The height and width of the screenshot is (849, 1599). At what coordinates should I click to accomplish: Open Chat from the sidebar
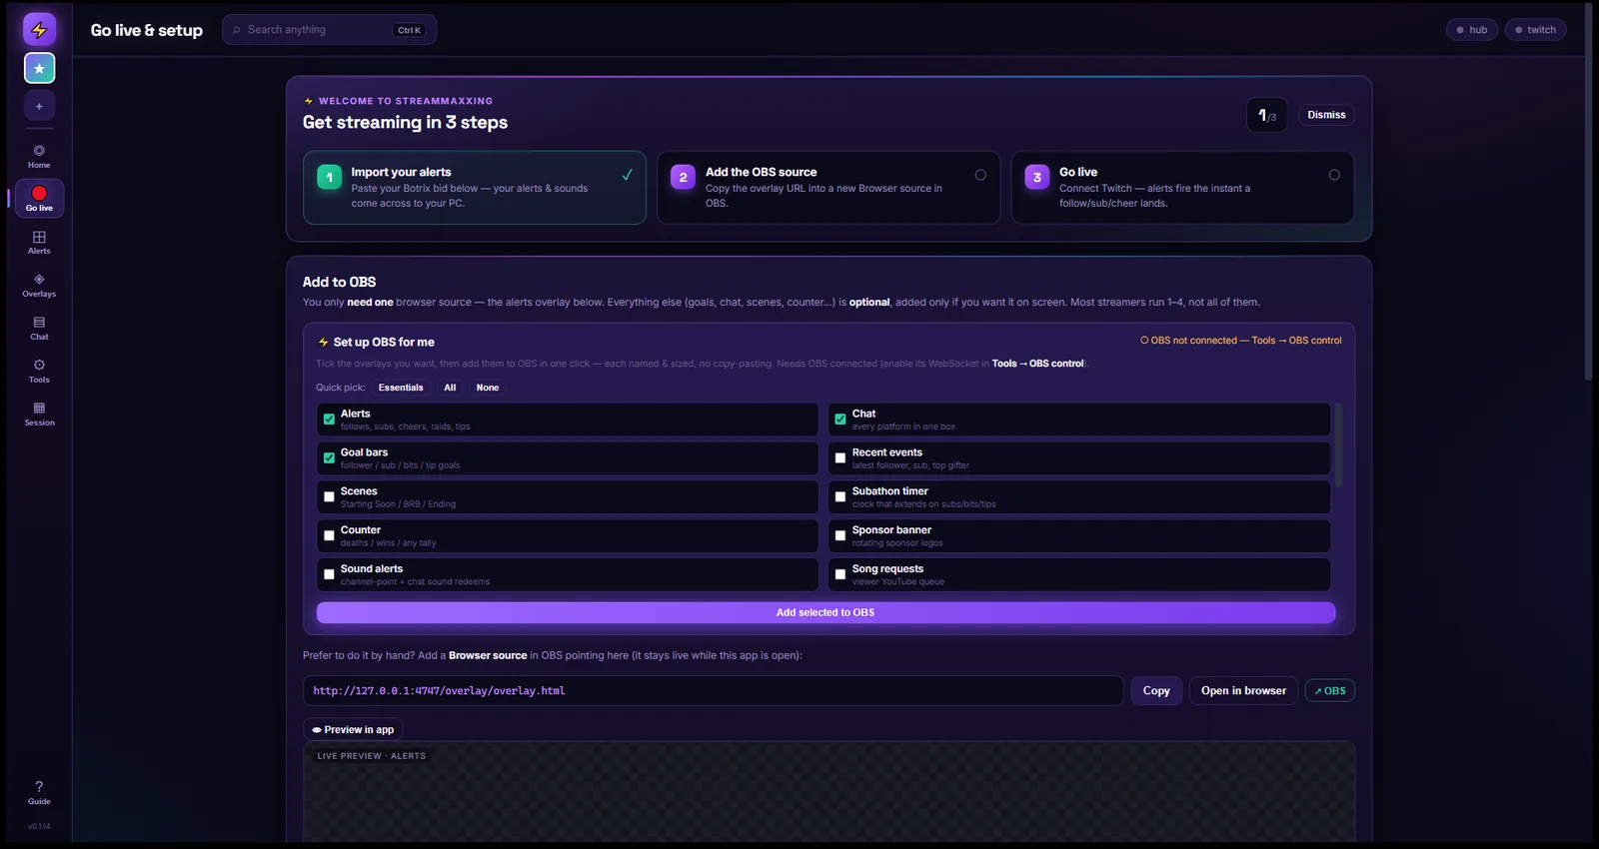coord(39,329)
